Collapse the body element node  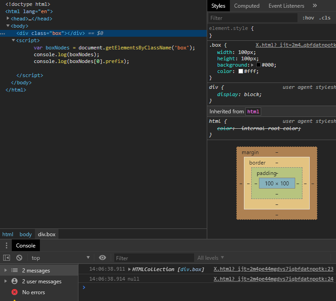click(x=8, y=26)
